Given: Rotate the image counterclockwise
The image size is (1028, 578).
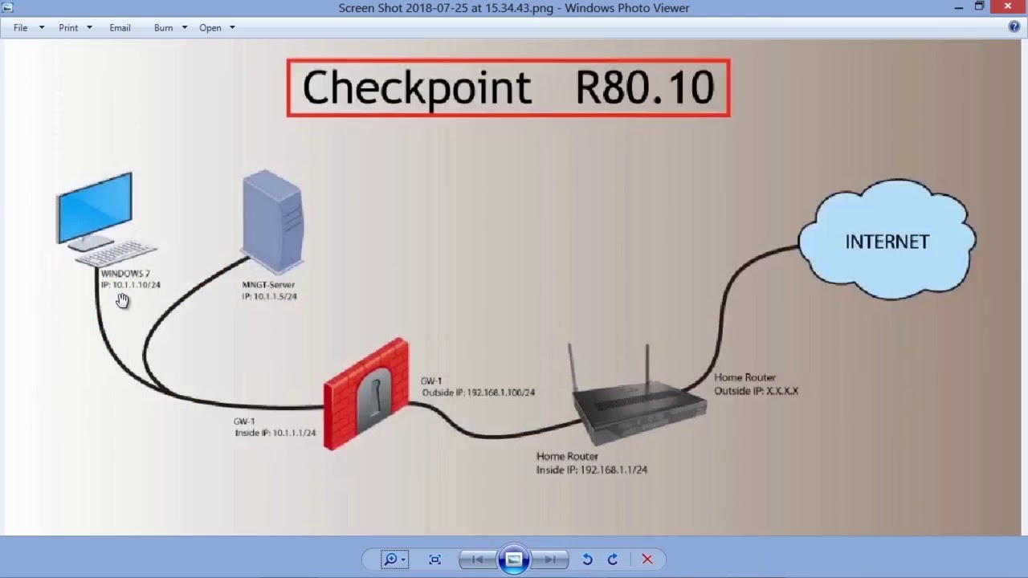Looking at the screenshot, I should point(587,560).
